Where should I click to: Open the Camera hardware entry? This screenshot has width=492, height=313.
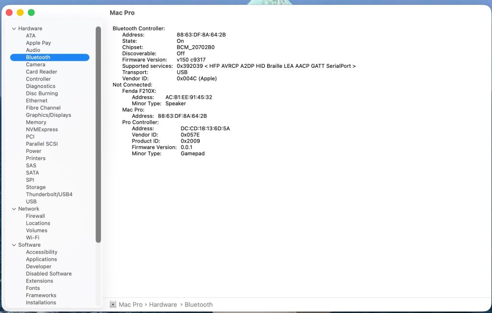click(35, 64)
